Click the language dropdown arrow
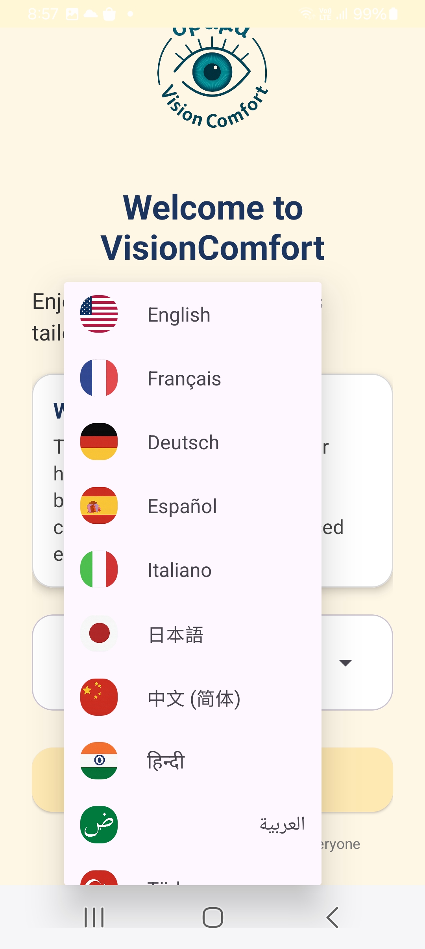 pos(345,663)
